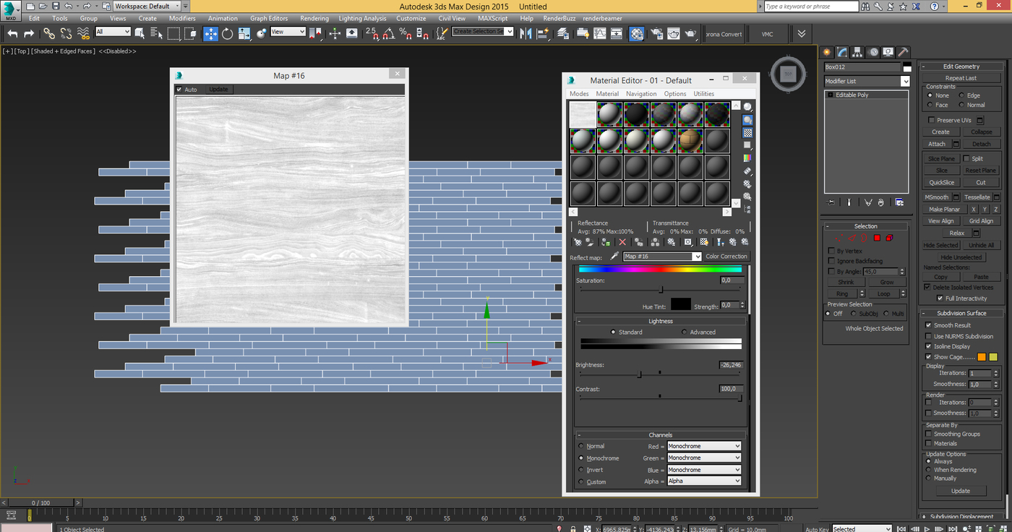
Task: Click the Polygon sub-object selection icon
Action: pyautogui.click(x=877, y=238)
